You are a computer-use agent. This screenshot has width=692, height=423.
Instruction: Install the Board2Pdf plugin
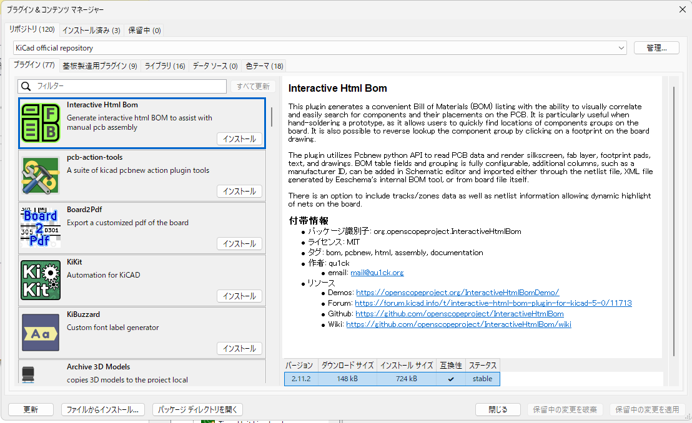pyautogui.click(x=239, y=244)
